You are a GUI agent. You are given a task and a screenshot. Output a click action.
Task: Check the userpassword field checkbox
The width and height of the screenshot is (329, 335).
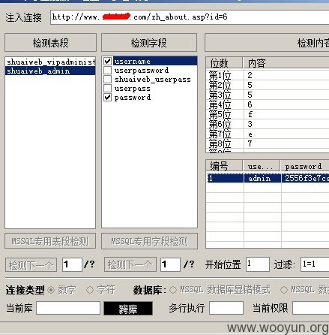[x=107, y=70]
